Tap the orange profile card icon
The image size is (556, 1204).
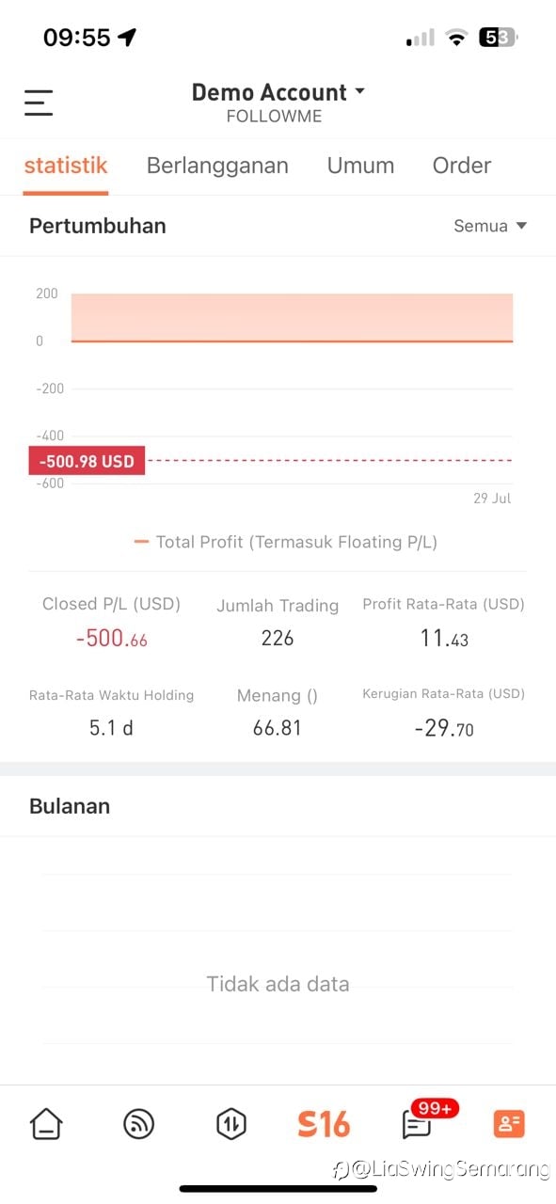[x=509, y=1123]
